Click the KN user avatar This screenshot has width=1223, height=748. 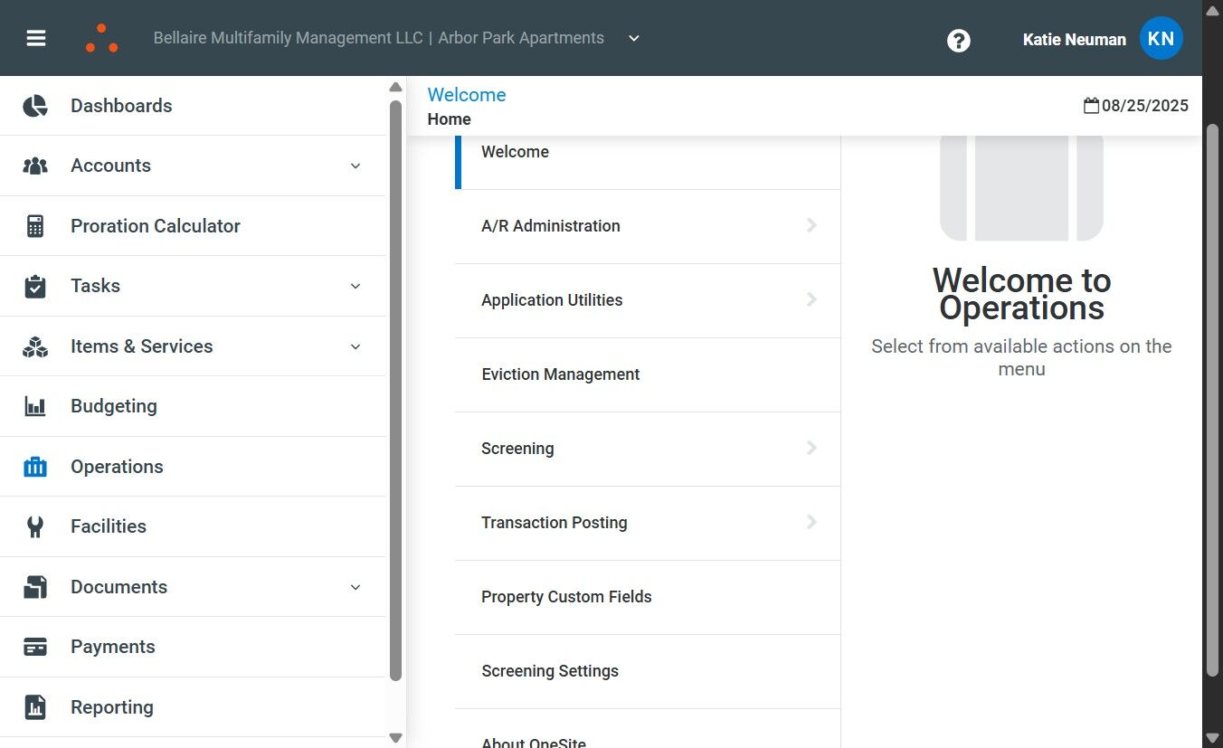[x=1161, y=39]
